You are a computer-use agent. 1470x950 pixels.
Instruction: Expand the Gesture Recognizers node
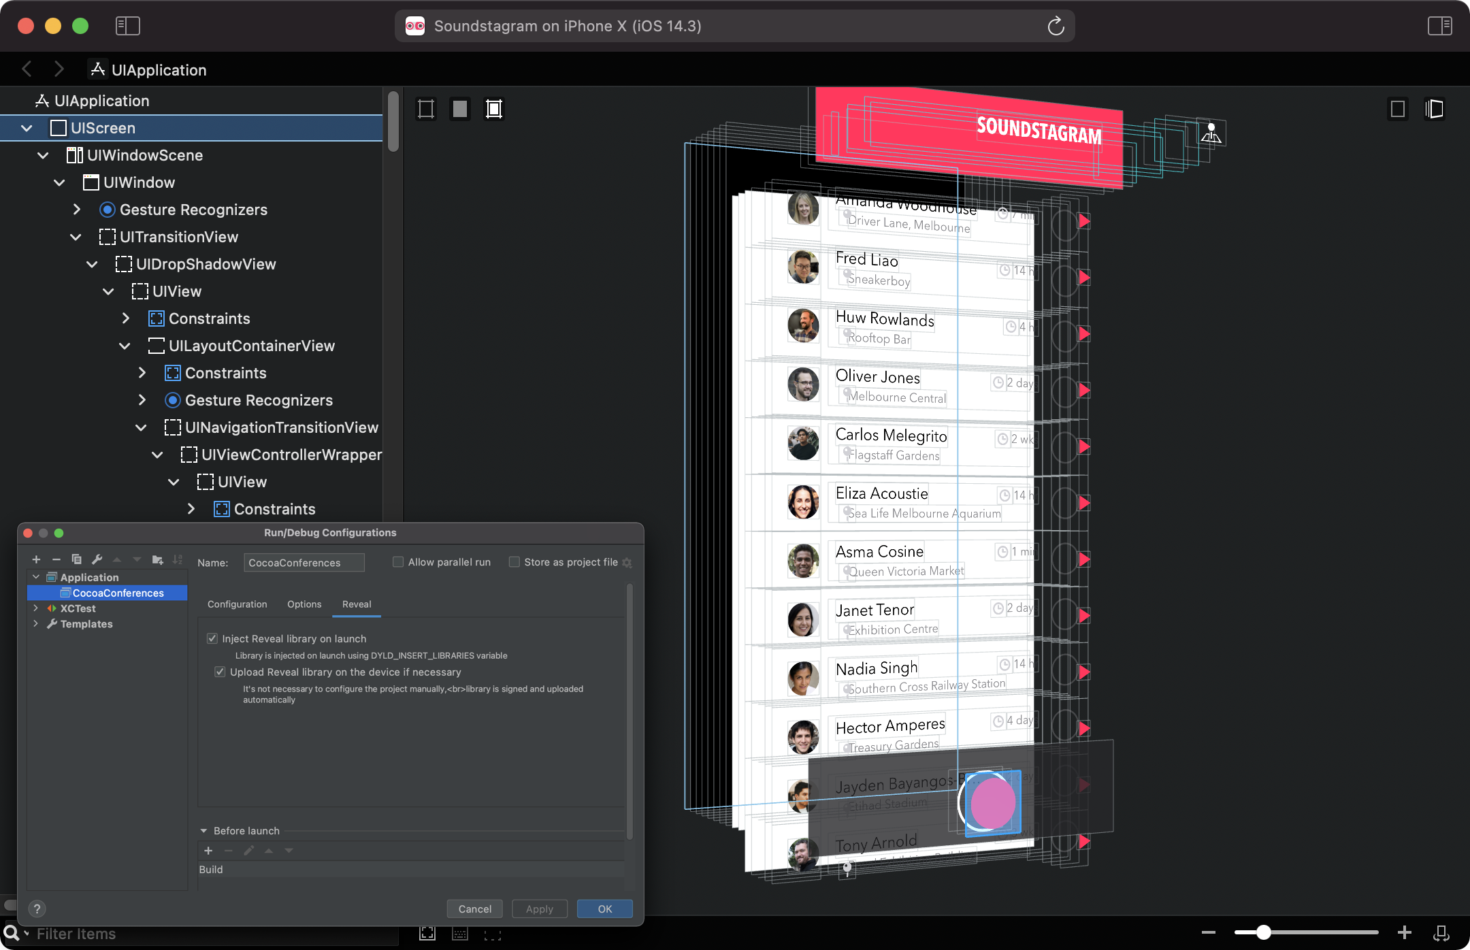(x=76, y=209)
